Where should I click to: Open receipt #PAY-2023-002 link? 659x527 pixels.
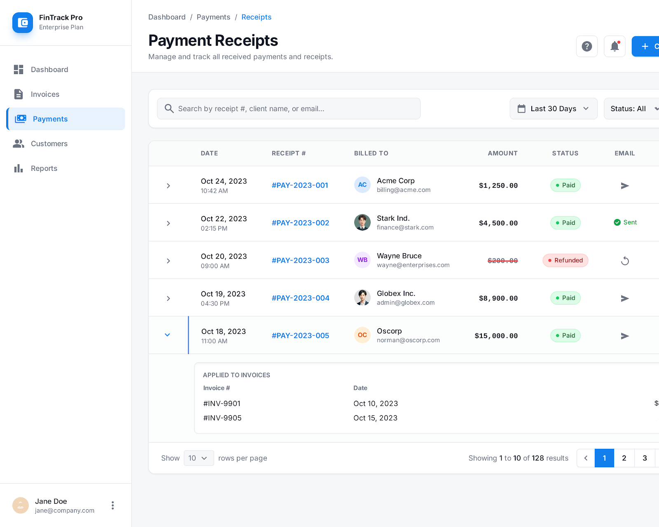[x=300, y=223]
